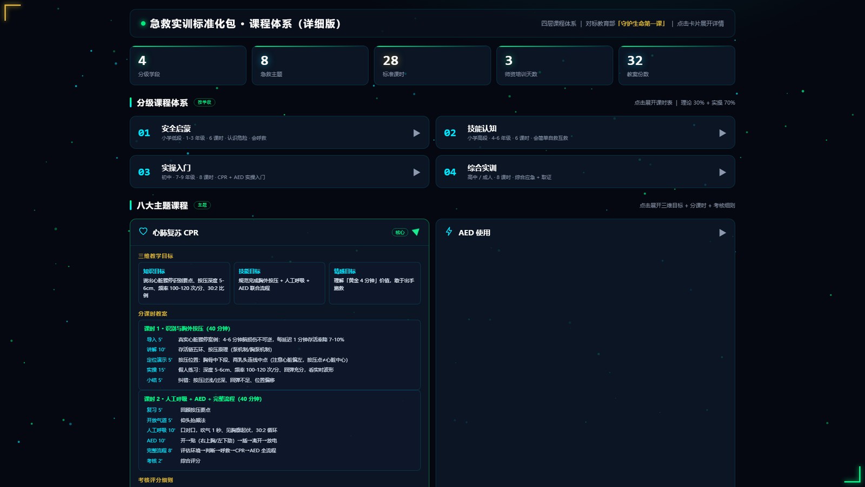Click the 实操 15' lesson step row
865x487 pixels.
(280, 370)
